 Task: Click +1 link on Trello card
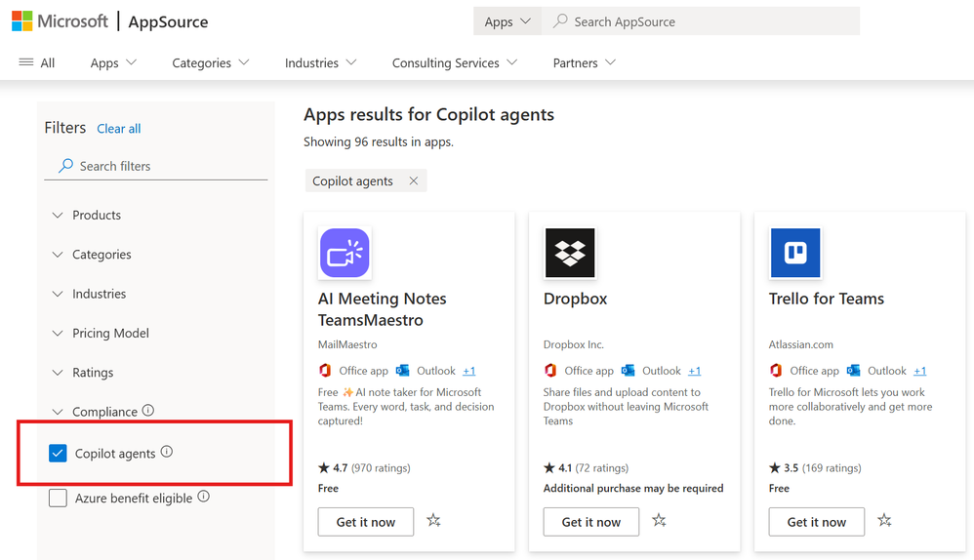(x=920, y=371)
